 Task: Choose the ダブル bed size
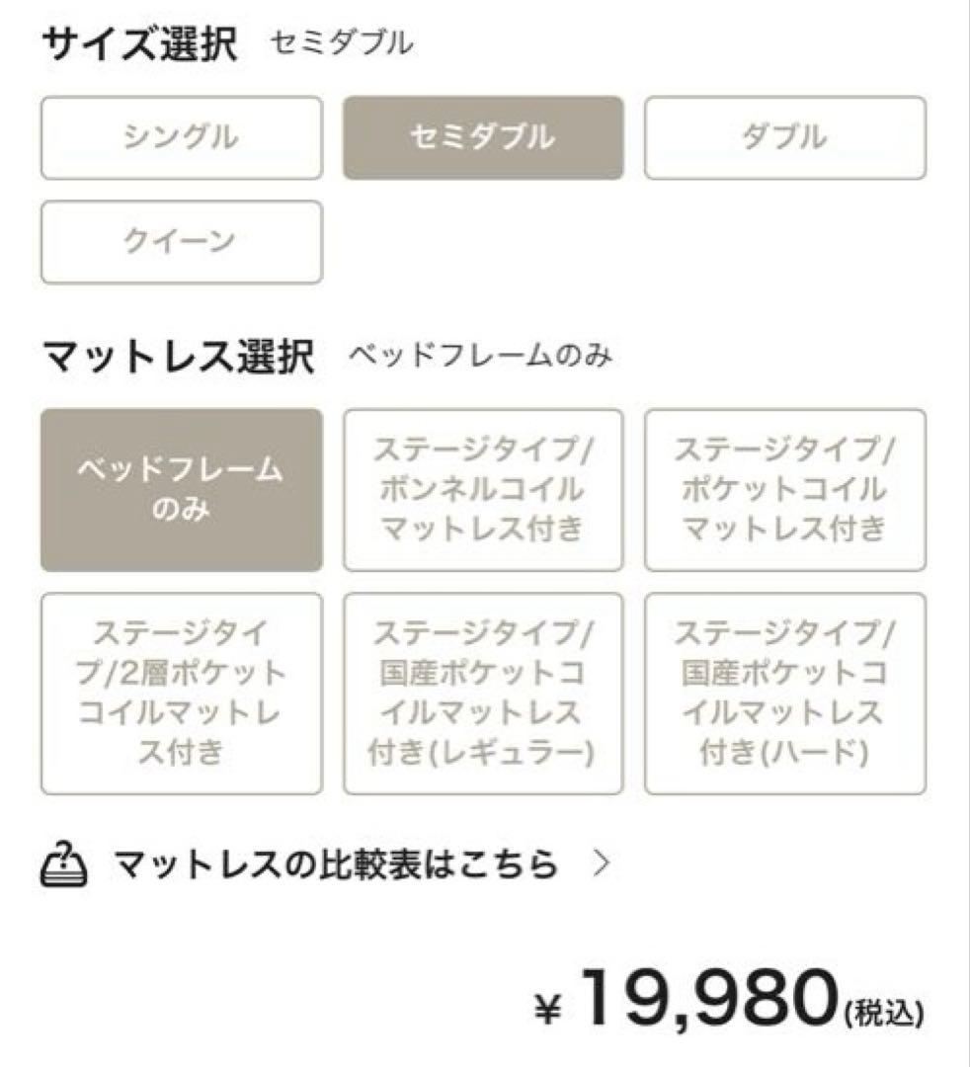(785, 139)
